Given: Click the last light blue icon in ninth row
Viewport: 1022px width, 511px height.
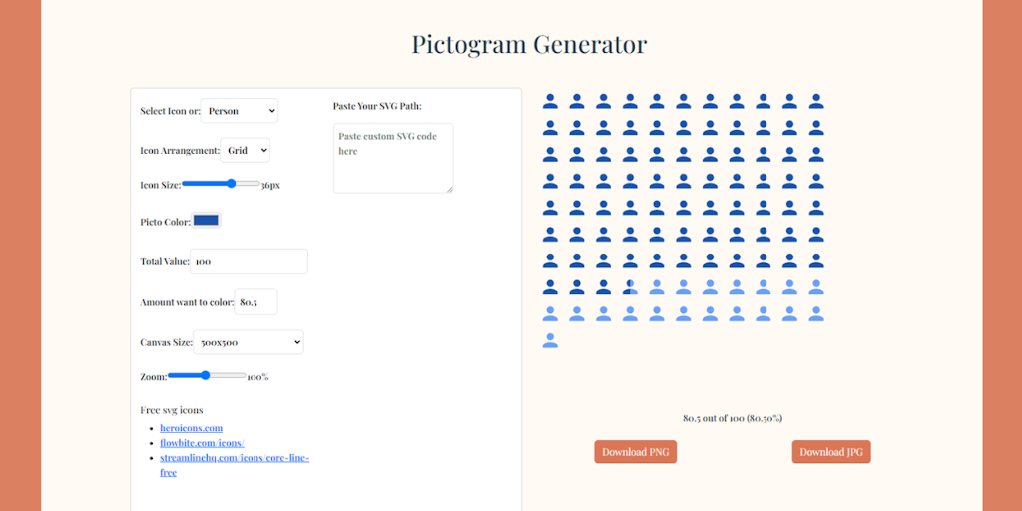Looking at the screenshot, I should pyautogui.click(x=816, y=314).
